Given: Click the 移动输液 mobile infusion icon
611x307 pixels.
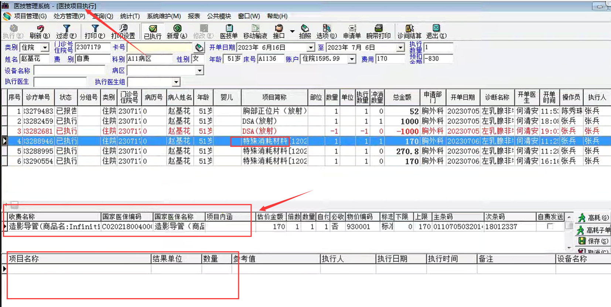Looking at the screenshot, I should (255, 32).
